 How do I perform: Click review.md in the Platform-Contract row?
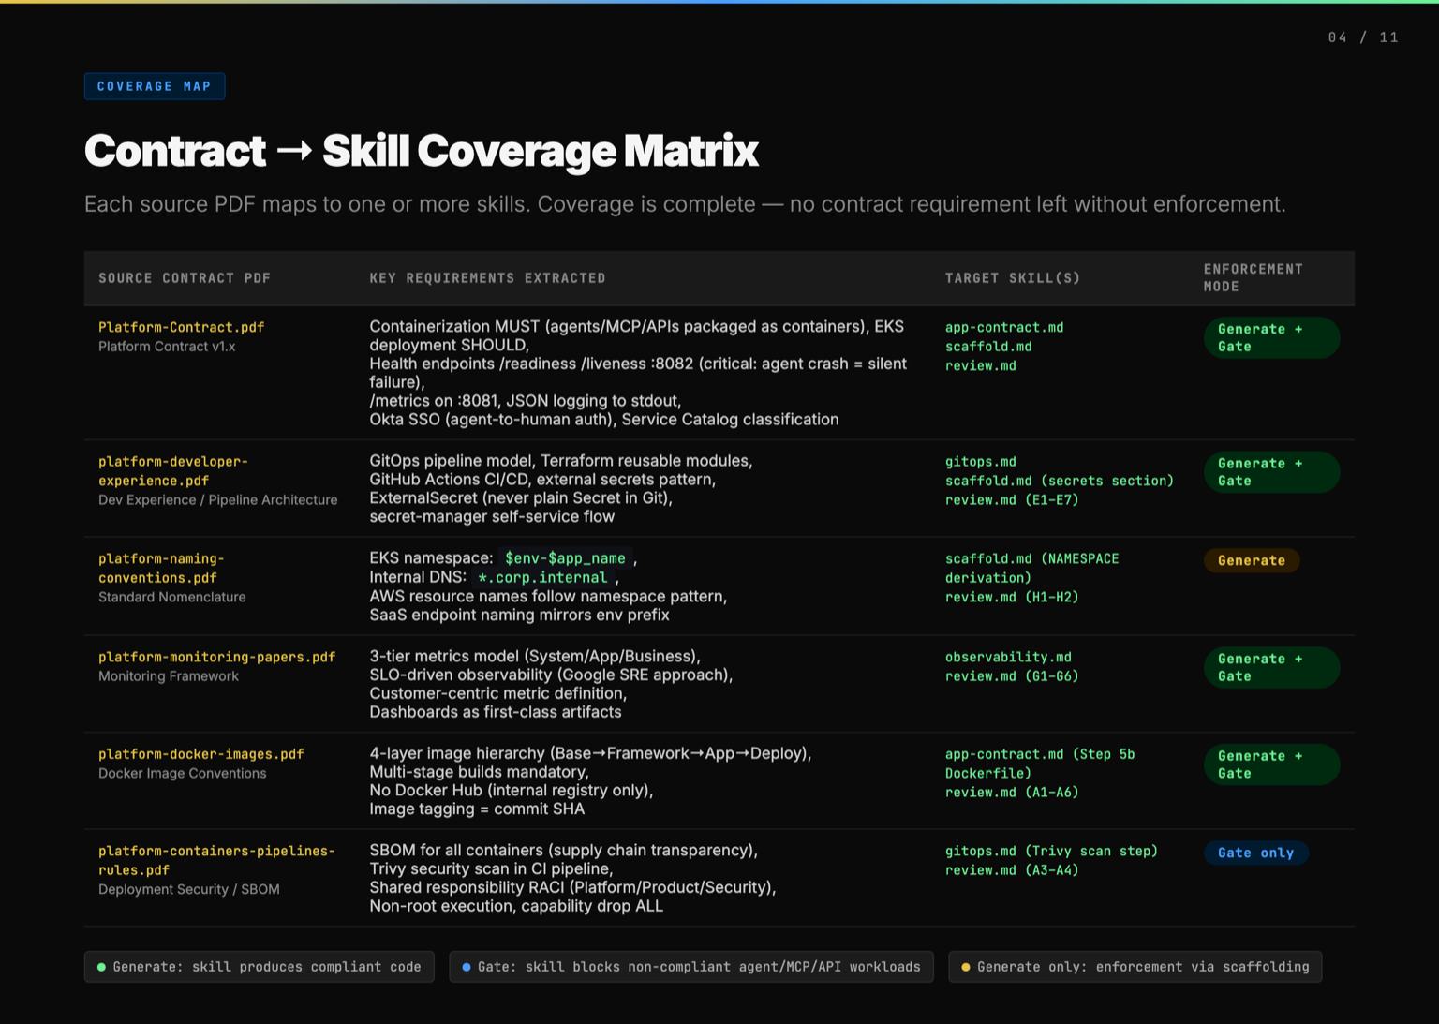tap(981, 365)
